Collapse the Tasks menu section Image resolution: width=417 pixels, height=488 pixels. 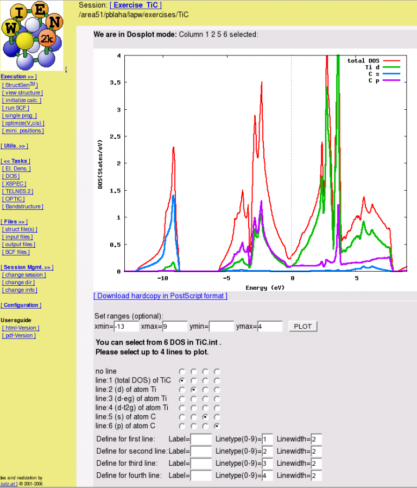coord(16,161)
